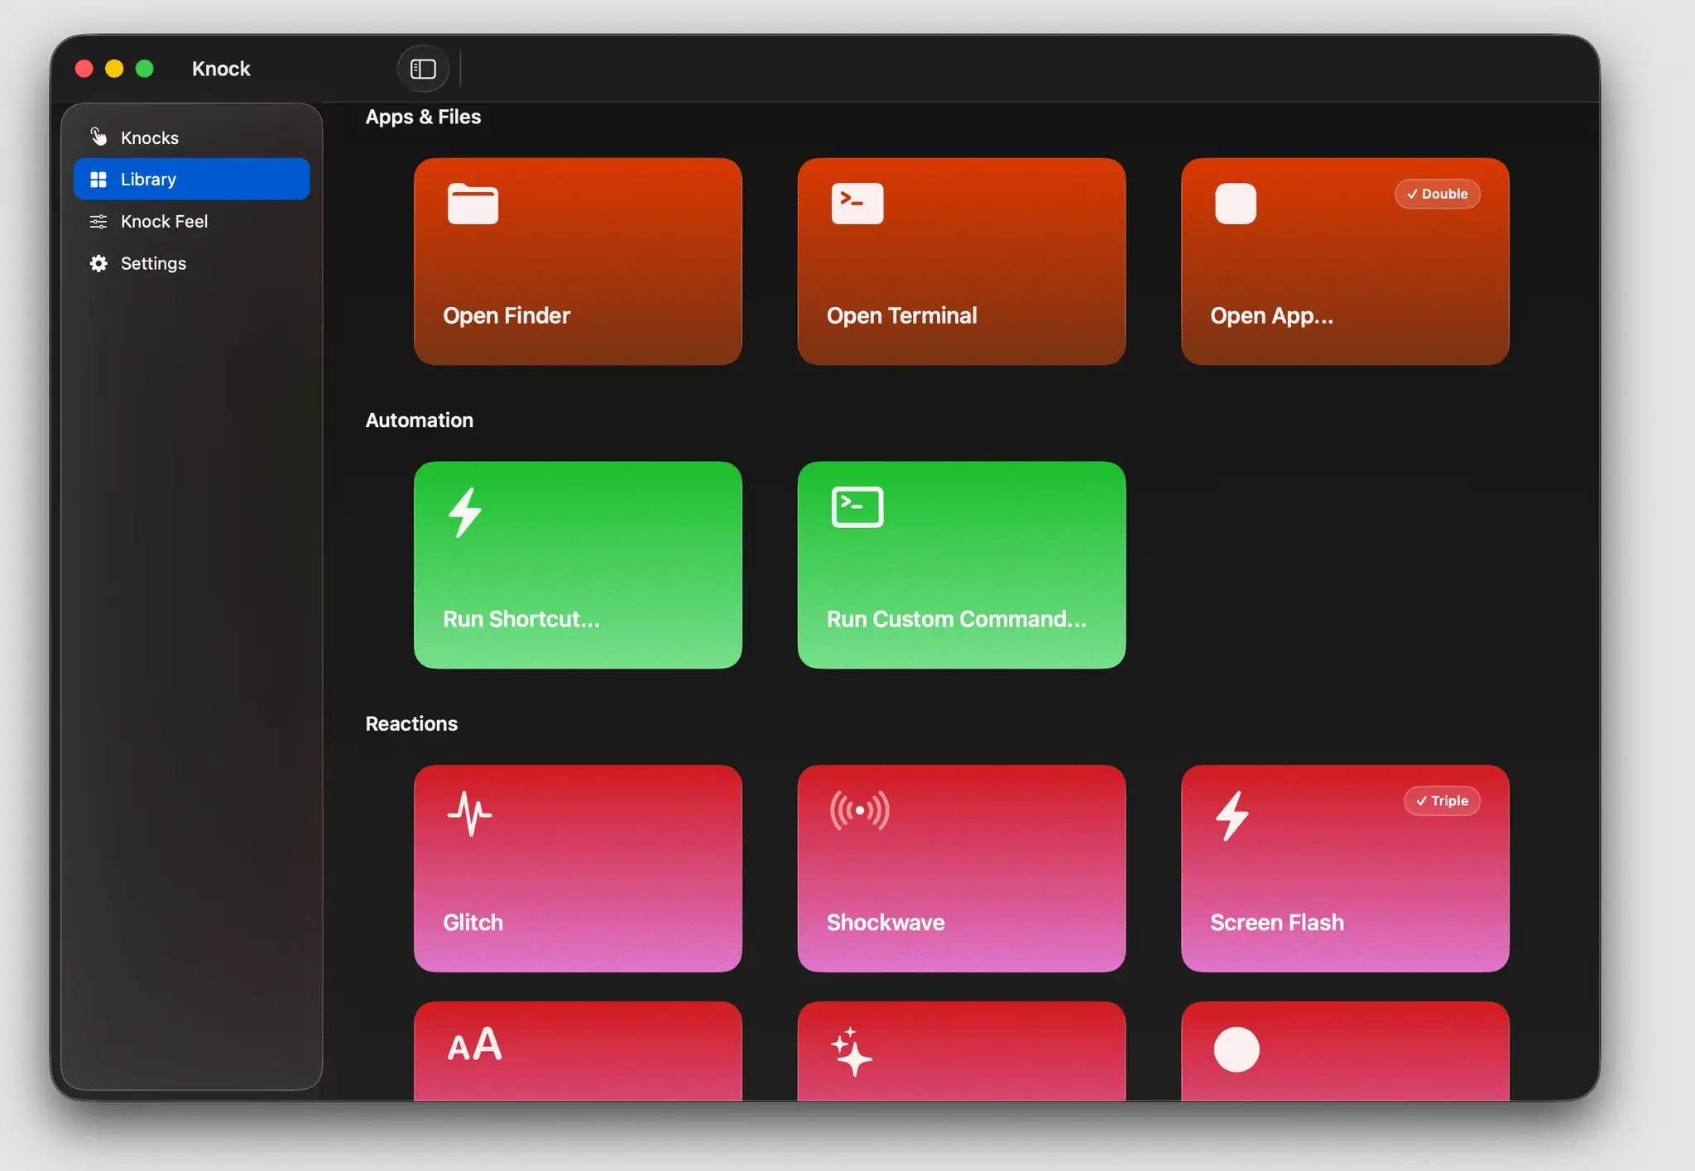This screenshot has width=1695, height=1171.
Task: Select the Glitch reaction label
Action: point(473,923)
